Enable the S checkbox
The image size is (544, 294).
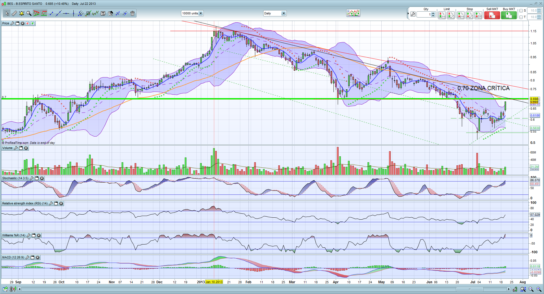pyautogui.click(x=521, y=11)
